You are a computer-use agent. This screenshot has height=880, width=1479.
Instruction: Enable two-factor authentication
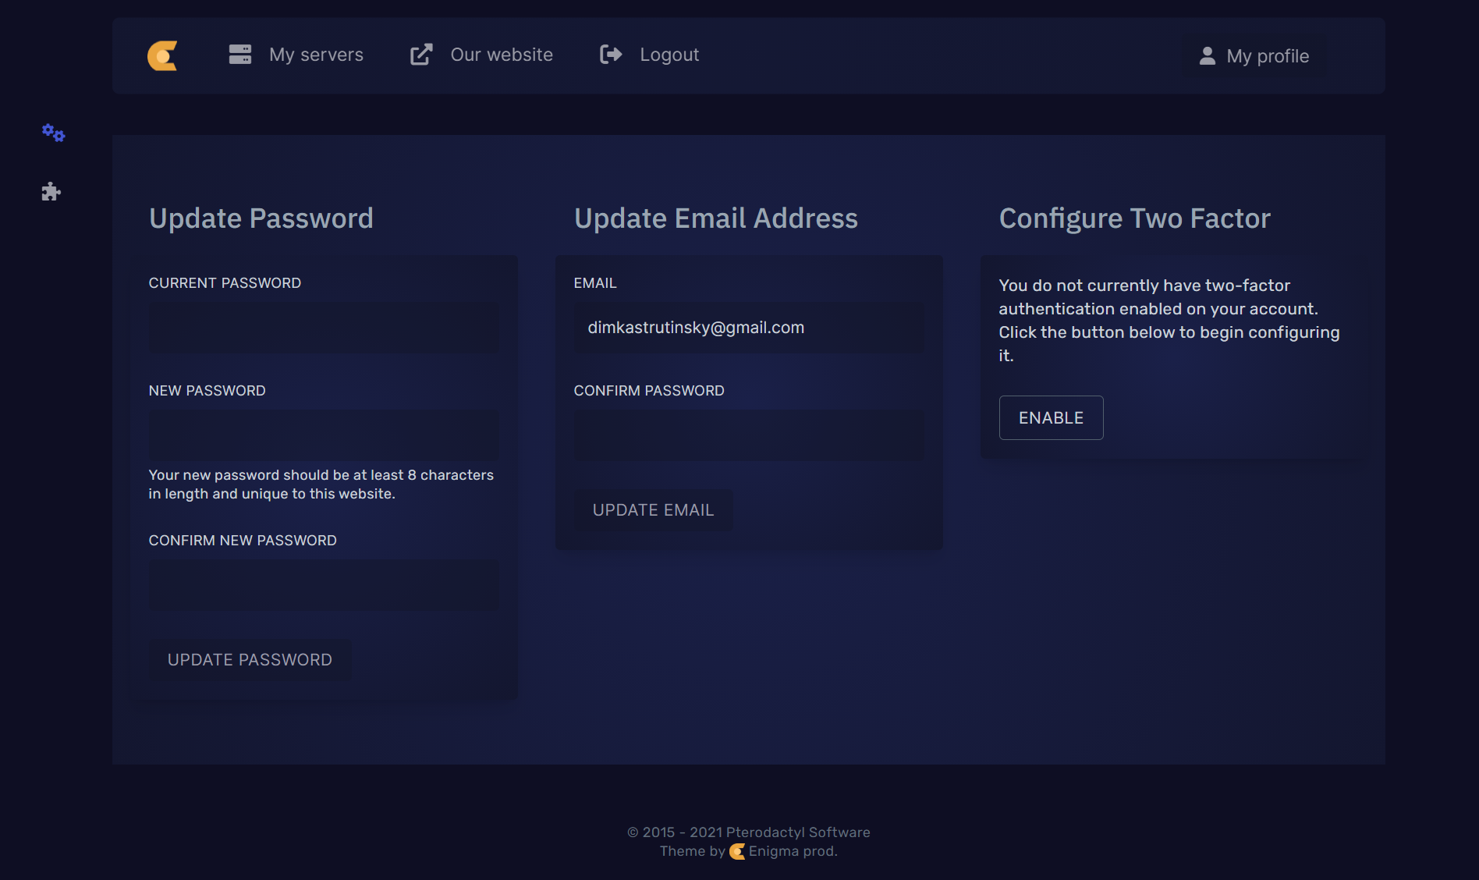1051,418
